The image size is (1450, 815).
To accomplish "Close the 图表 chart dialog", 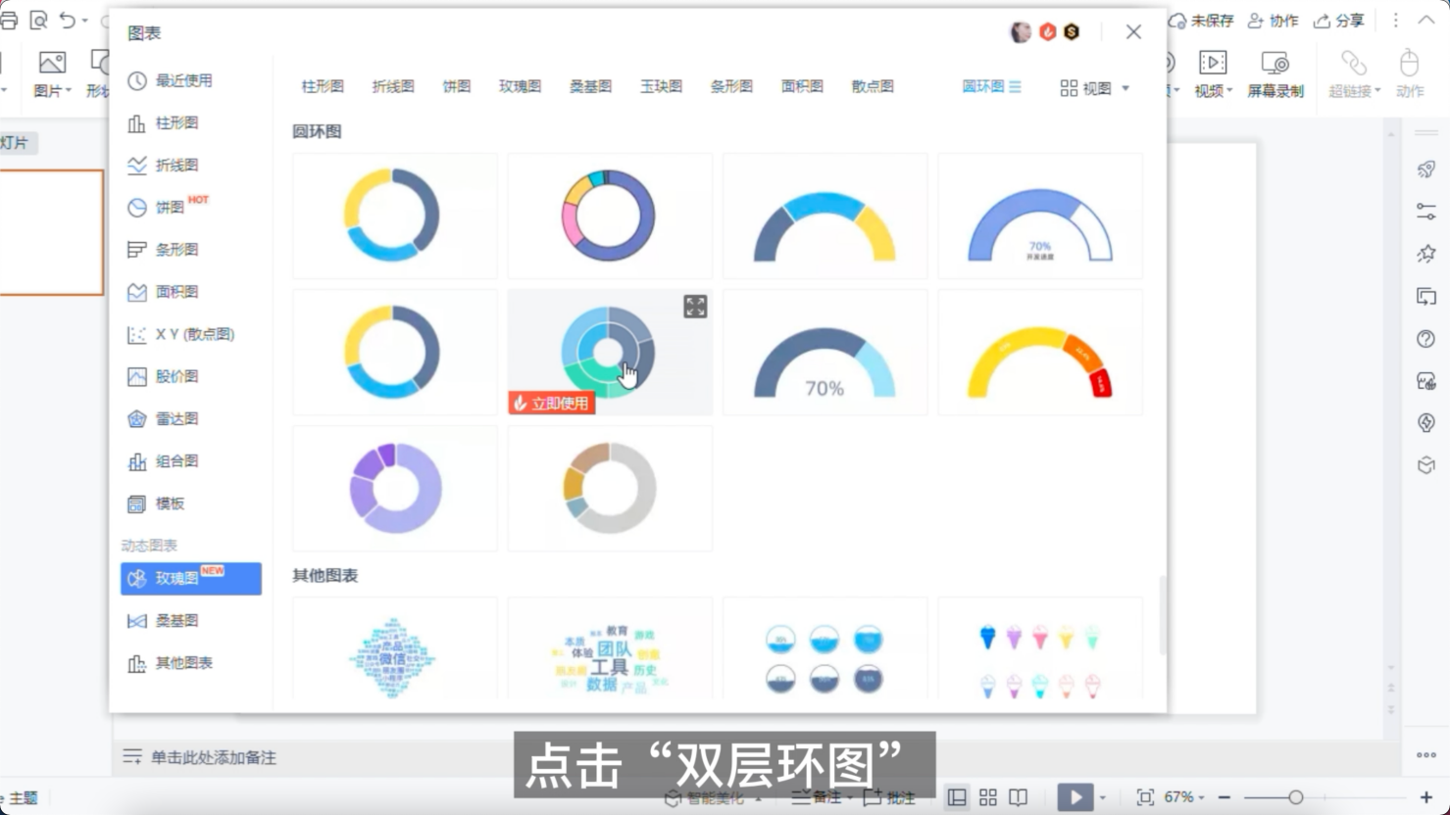I will point(1133,32).
